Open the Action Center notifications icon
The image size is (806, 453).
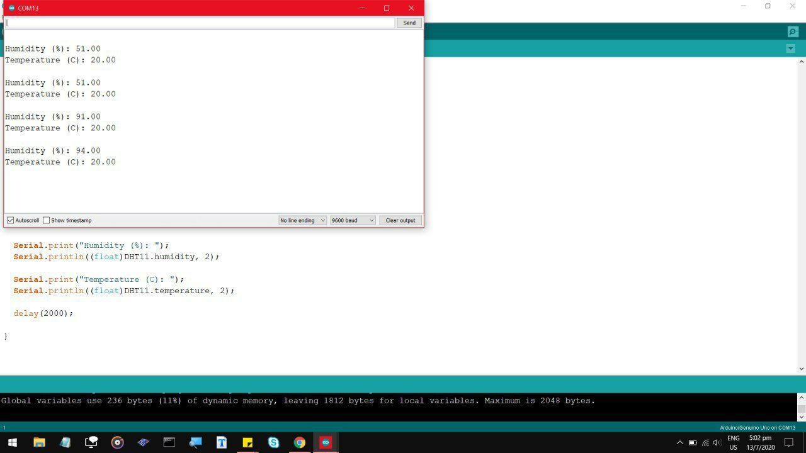pos(789,443)
